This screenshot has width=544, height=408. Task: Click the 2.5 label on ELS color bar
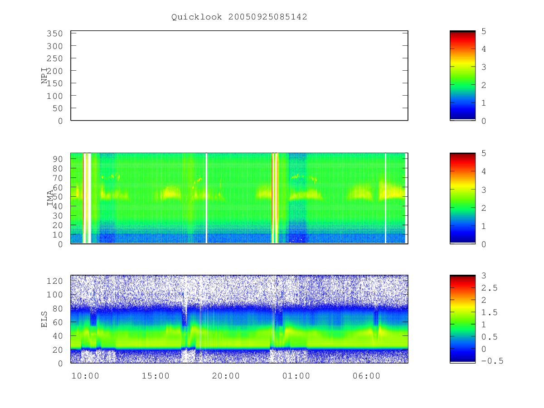pyautogui.click(x=489, y=288)
